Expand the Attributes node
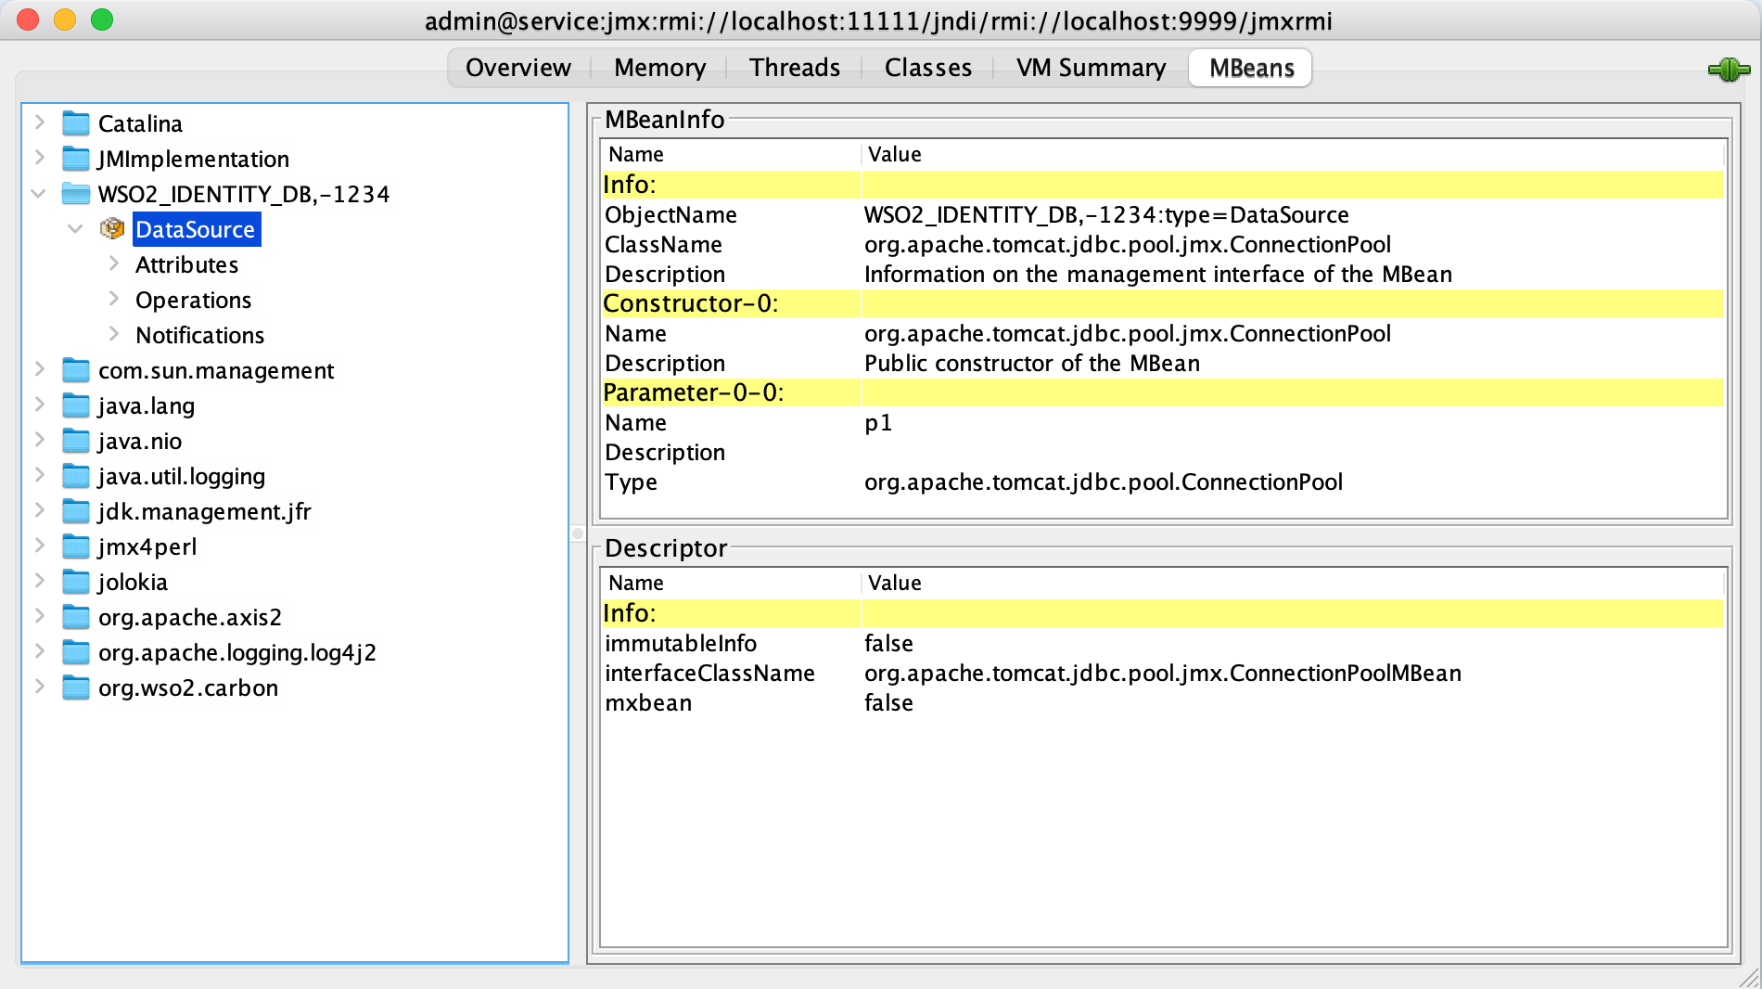Image resolution: width=1762 pixels, height=989 pixels. pyautogui.click(x=113, y=263)
